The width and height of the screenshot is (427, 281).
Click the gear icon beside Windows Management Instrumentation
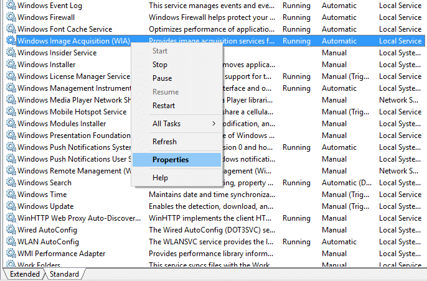pos(11,88)
